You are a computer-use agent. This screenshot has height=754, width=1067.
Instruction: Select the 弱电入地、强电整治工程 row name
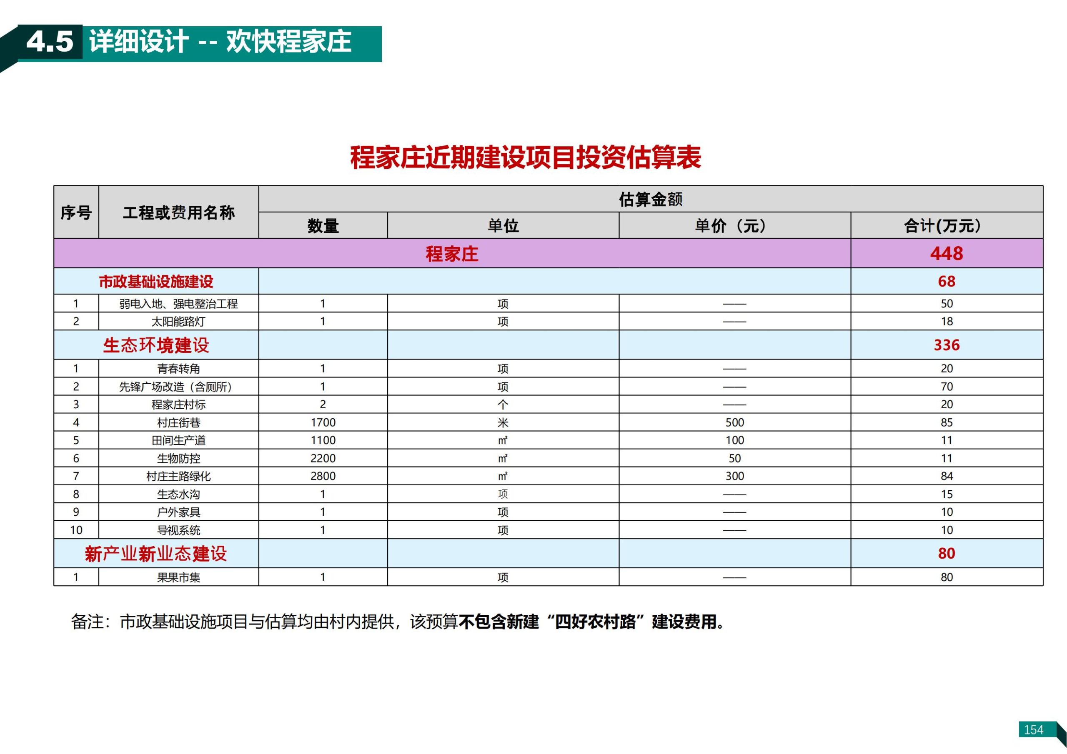pyautogui.click(x=178, y=304)
